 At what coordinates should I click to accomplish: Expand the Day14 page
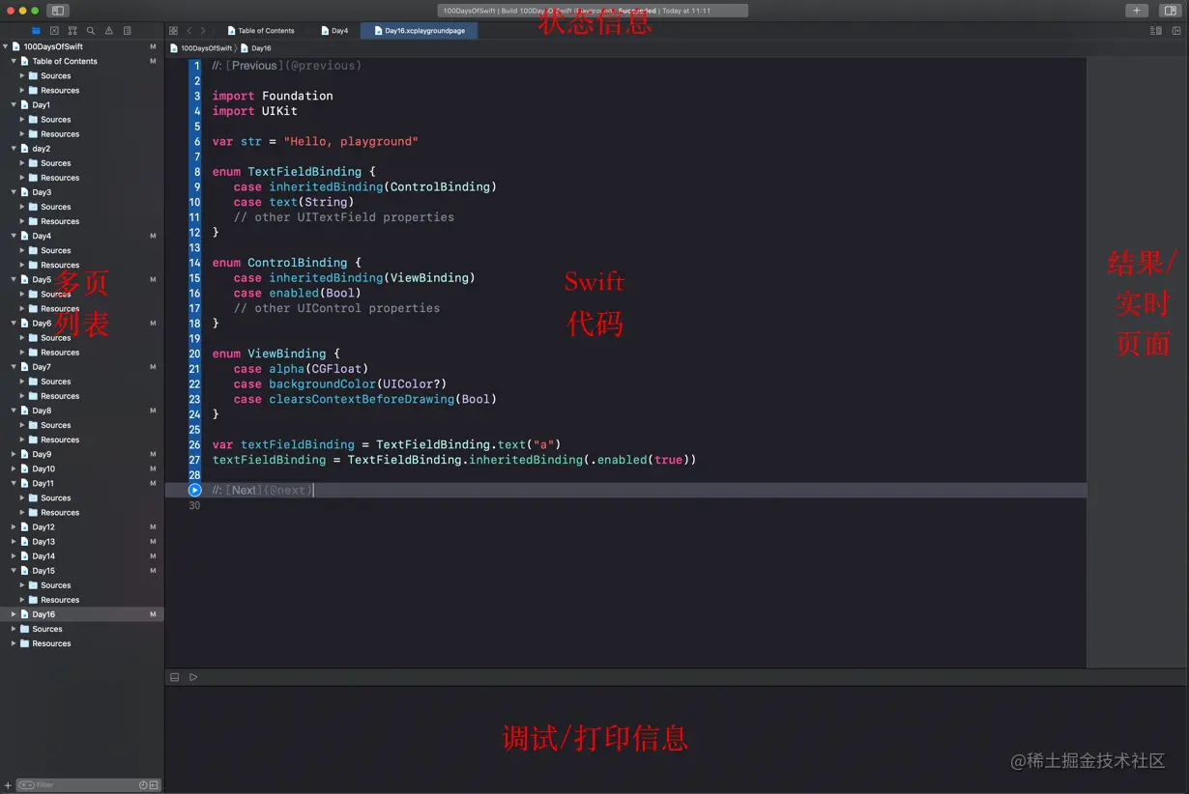click(x=14, y=556)
